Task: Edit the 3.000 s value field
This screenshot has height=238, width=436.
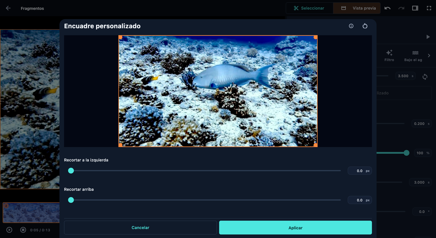Action: (x=421, y=182)
